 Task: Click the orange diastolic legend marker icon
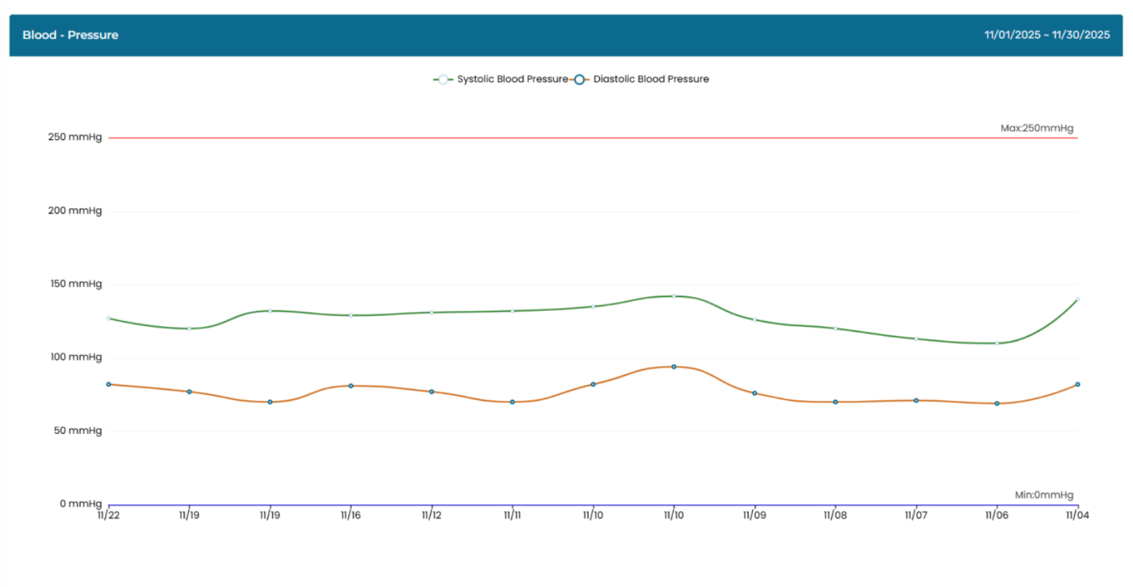(580, 80)
